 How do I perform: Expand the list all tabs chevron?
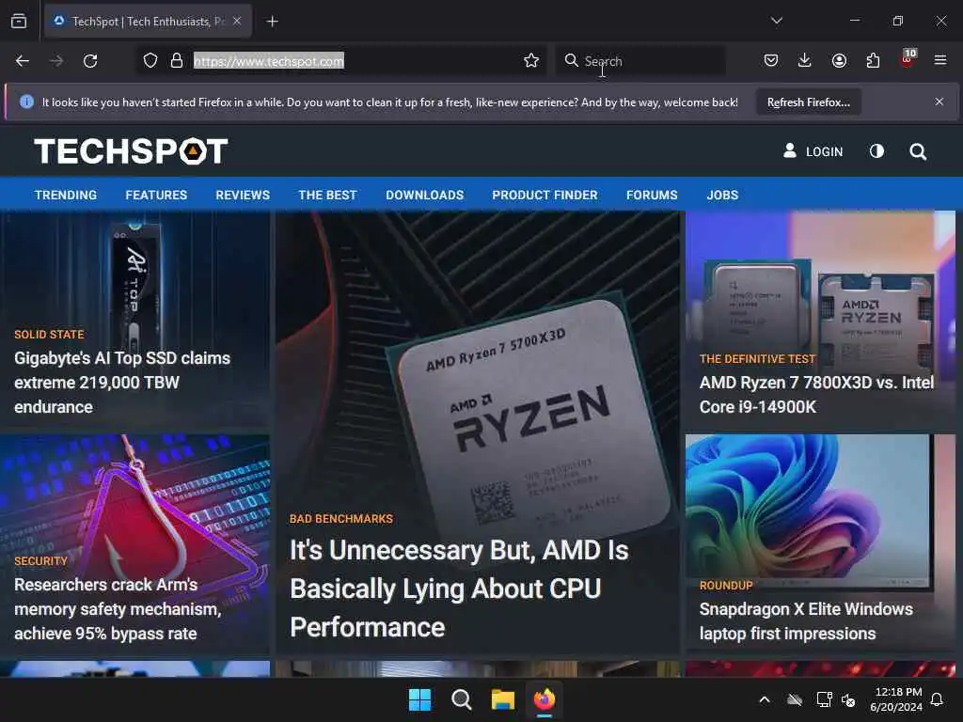[x=776, y=21]
